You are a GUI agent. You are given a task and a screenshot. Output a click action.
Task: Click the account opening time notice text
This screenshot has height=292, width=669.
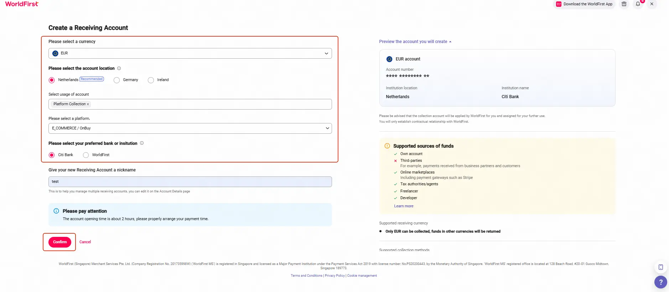pyautogui.click(x=135, y=219)
